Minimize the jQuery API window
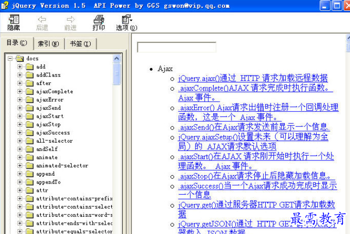Image resolution: width=350 pixels, height=234 pixels. [x=325, y=5]
